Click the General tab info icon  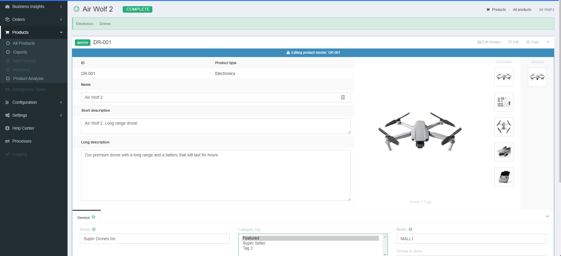point(93,217)
